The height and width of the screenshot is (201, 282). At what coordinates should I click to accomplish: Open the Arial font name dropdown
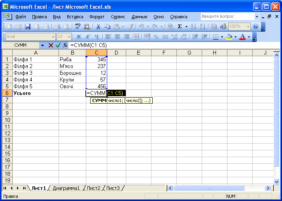(53, 37)
